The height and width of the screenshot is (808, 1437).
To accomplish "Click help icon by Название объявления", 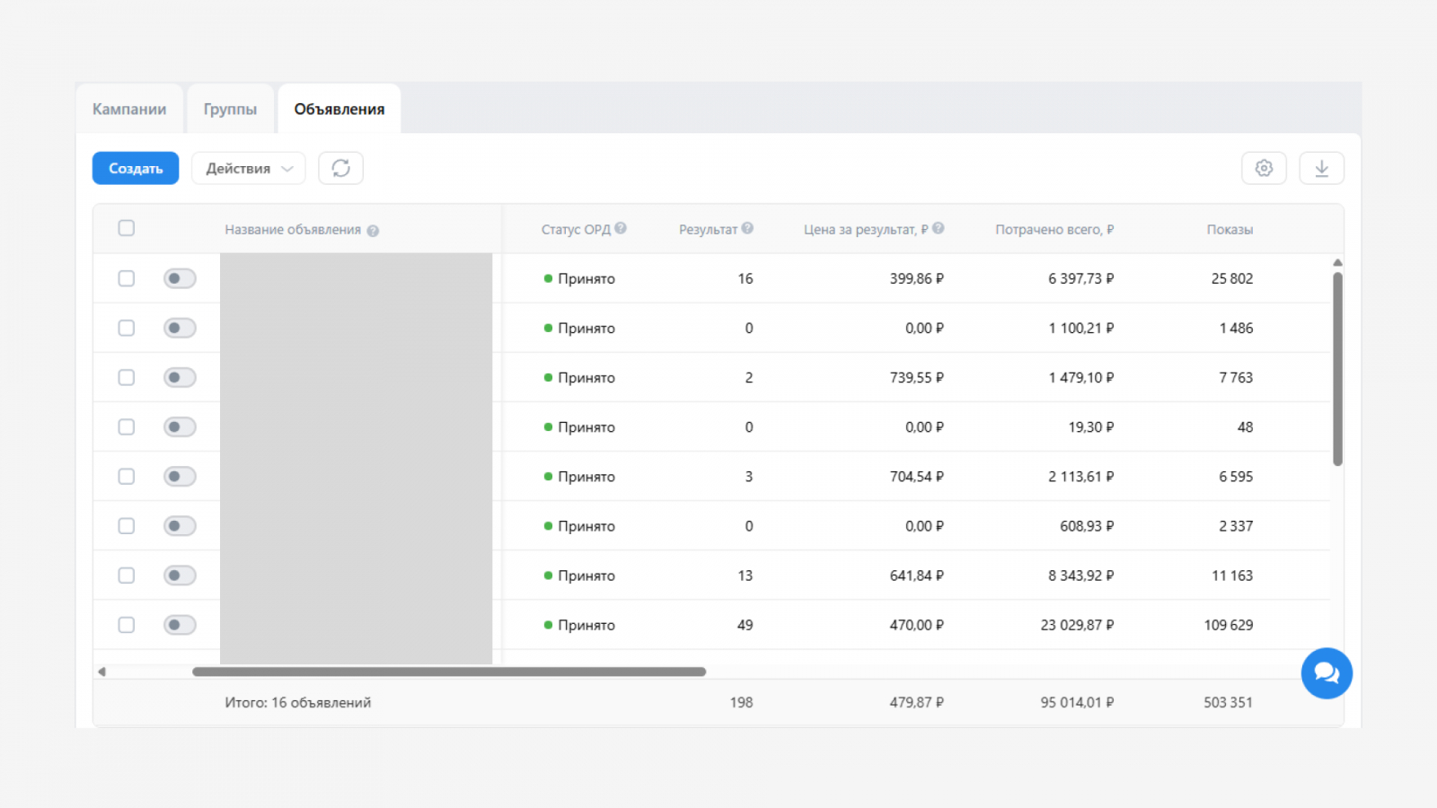I will (x=373, y=231).
